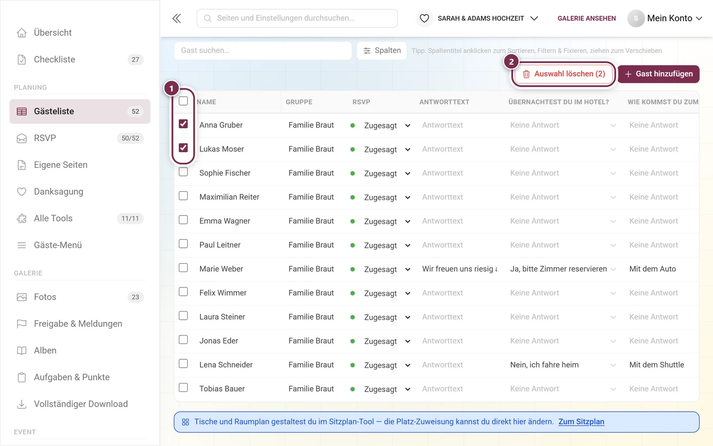The width and height of the screenshot is (713, 446).
Task: Click the Übersicht home icon
Action: [x=22, y=33]
